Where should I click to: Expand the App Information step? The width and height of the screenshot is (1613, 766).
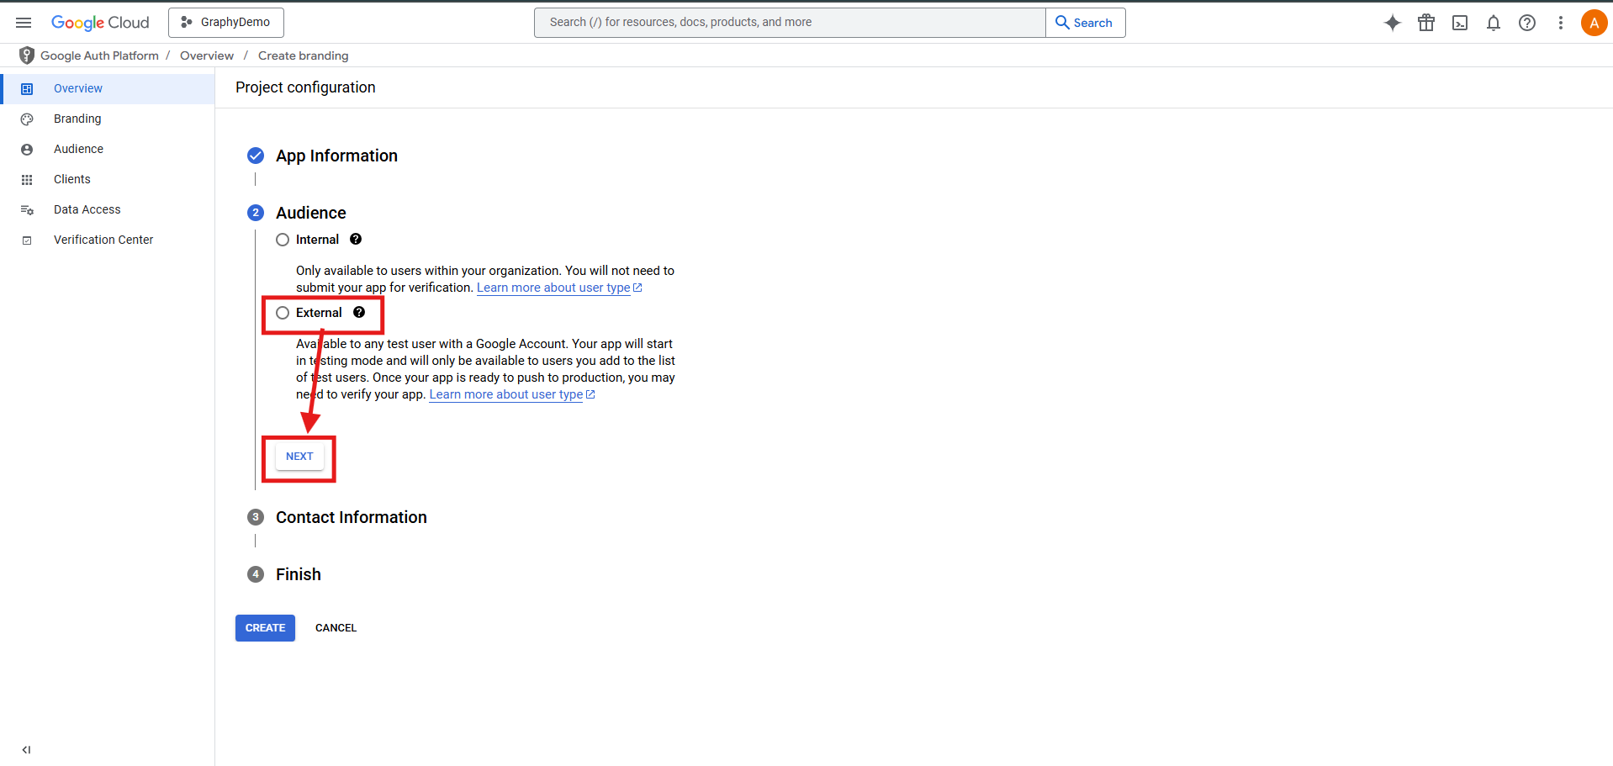tap(336, 156)
